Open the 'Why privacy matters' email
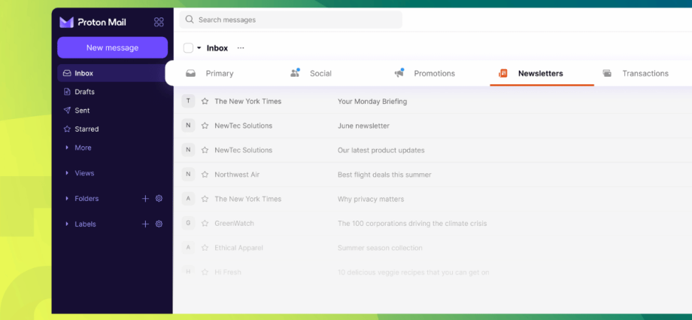 tap(371, 199)
